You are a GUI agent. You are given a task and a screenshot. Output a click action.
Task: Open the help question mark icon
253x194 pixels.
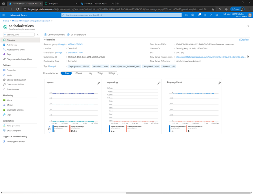(x=211, y=15)
